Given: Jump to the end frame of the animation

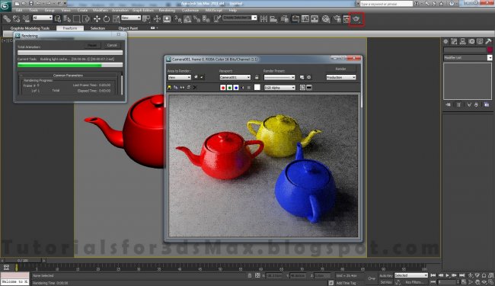Looking at the screenshot, I should tap(461, 276).
